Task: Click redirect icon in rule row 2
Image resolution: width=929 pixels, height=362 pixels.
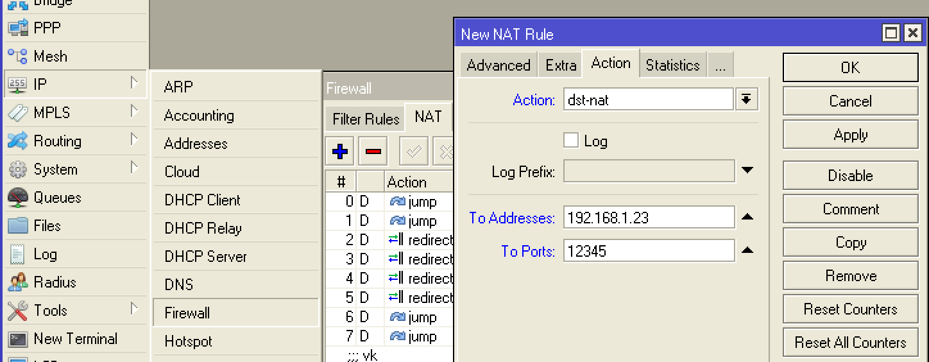Action: (396, 240)
